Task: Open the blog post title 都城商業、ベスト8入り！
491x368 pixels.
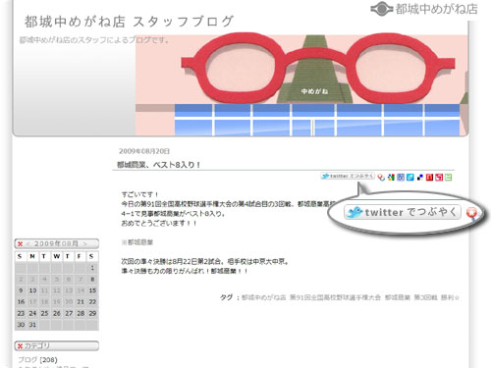Action: (x=159, y=165)
